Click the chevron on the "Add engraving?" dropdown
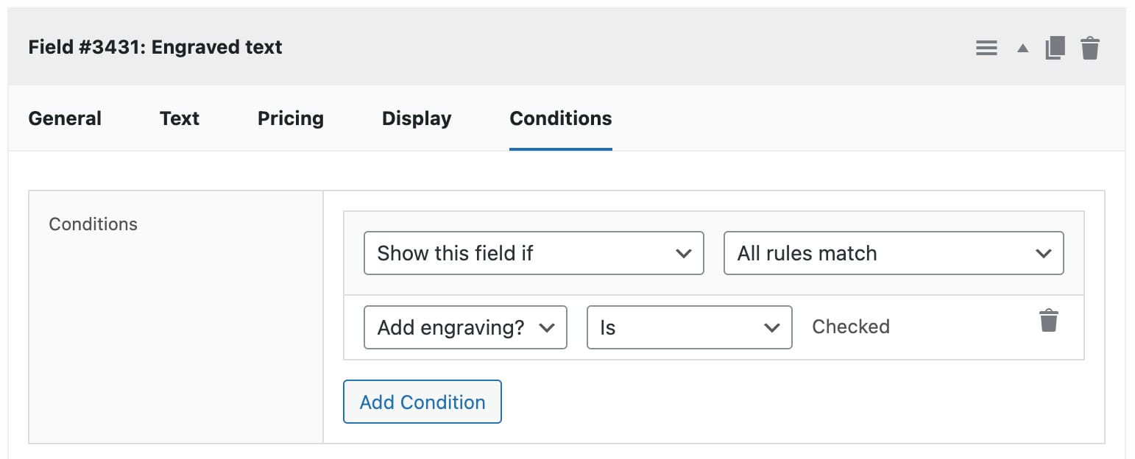1135x459 pixels. pos(549,327)
